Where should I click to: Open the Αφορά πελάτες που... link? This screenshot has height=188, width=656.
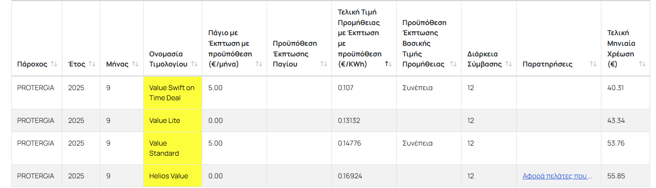click(x=558, y=176)
